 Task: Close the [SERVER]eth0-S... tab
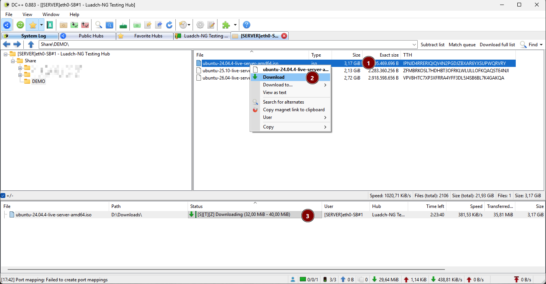pyautogui.click(x=284, y=36)
